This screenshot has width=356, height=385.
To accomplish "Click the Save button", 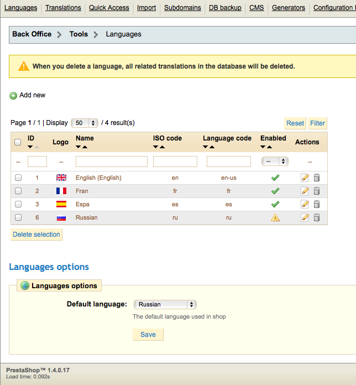I will pos(148,335).
